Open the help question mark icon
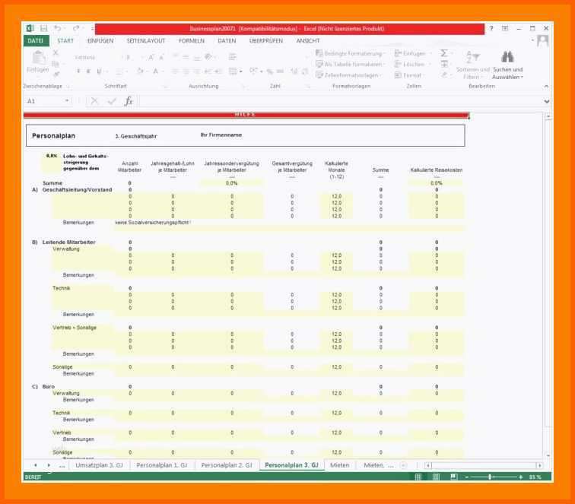575x504 pixels. (491, 28)
